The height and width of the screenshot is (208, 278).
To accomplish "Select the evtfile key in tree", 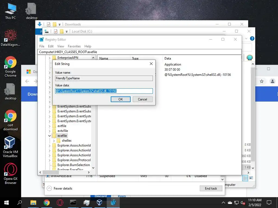I will [x=62, y=126].
